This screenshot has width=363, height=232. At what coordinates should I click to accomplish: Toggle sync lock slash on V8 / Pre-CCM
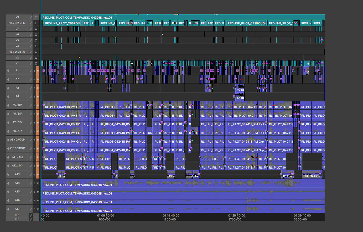pyautogui.click(x=31, y=23)
